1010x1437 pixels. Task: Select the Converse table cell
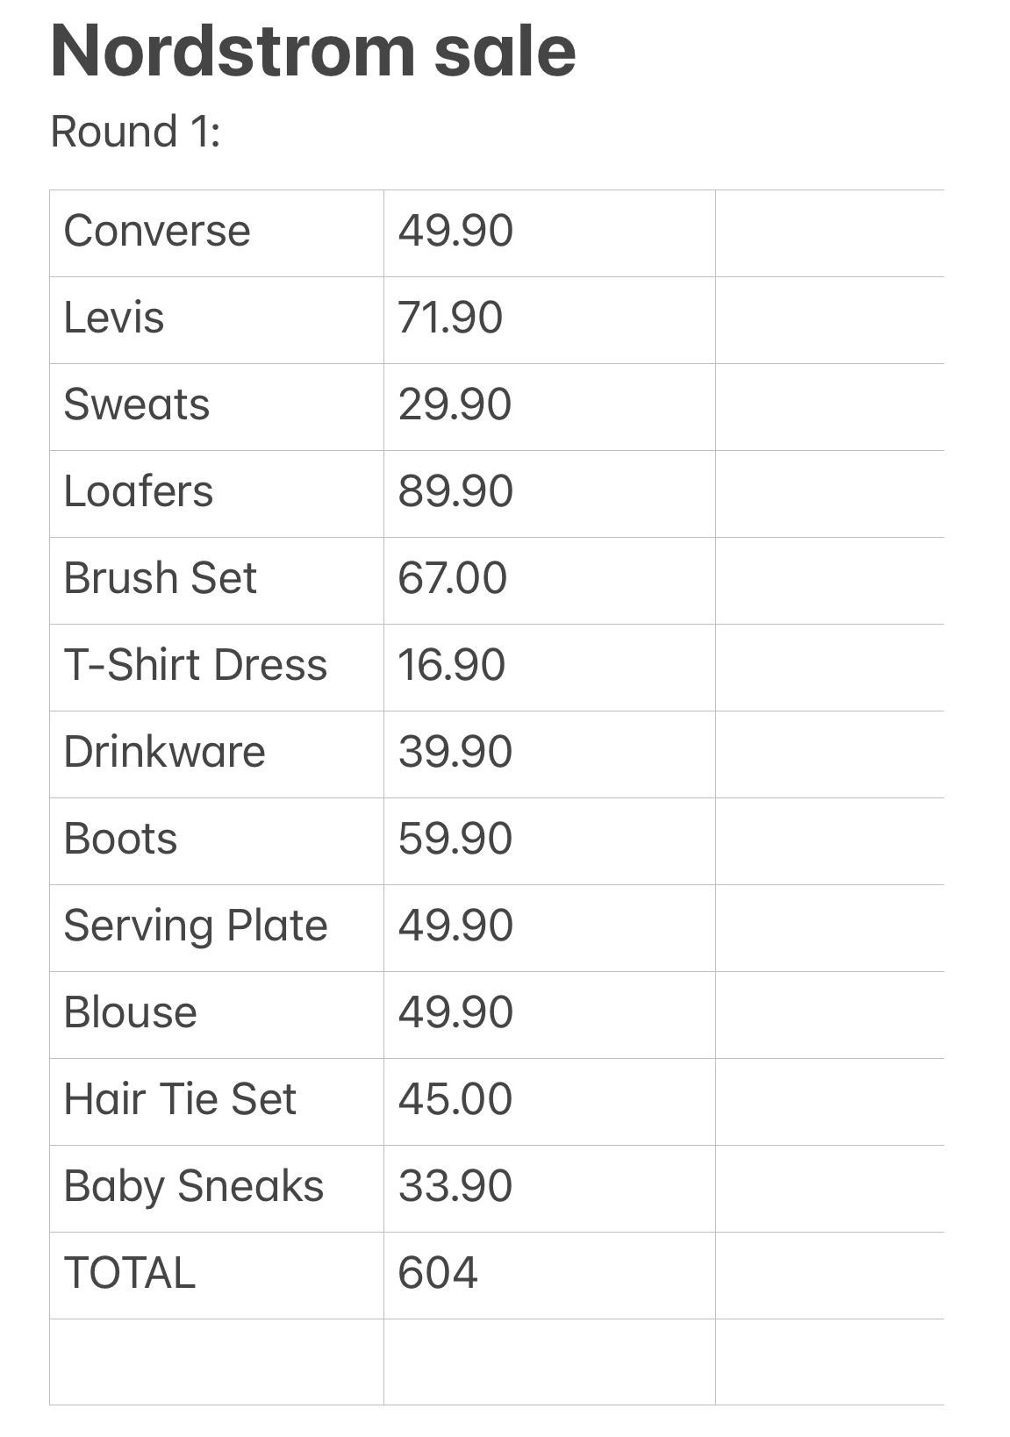click(x=217, y=233)
